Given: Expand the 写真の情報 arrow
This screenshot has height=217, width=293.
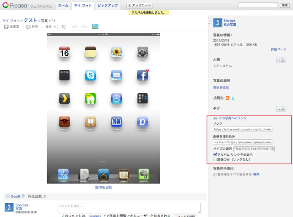Looking at the screenshot, I should 232,35.
